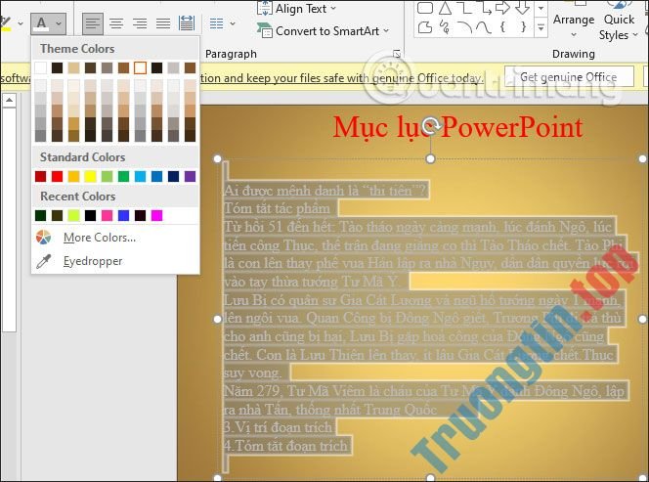Expand the columns dropdown arrow
The height and width of the screenshot is (482, 649).
tap(233, 23)
